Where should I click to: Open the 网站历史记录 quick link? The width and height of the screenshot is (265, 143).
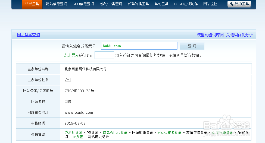coord(98,137)
